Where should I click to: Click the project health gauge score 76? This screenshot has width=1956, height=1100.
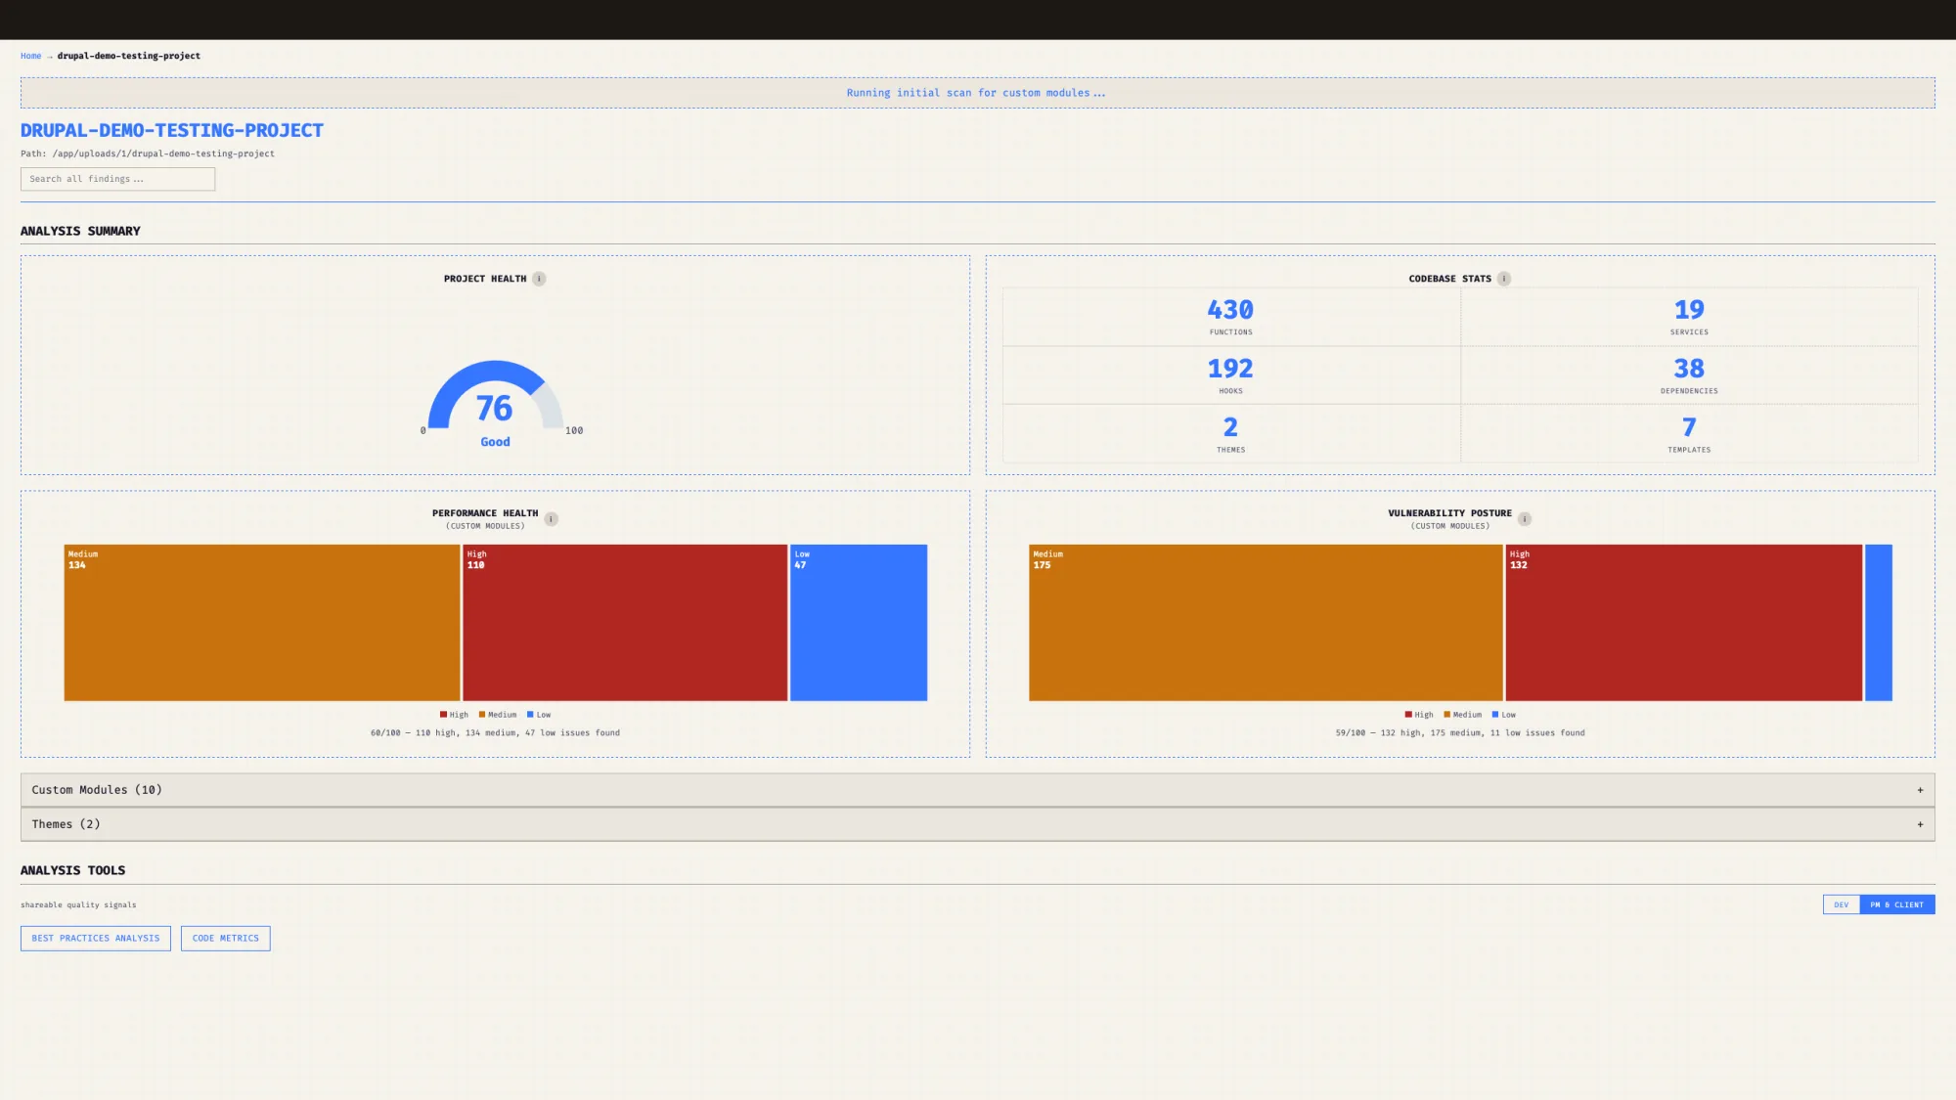[495, 408]
